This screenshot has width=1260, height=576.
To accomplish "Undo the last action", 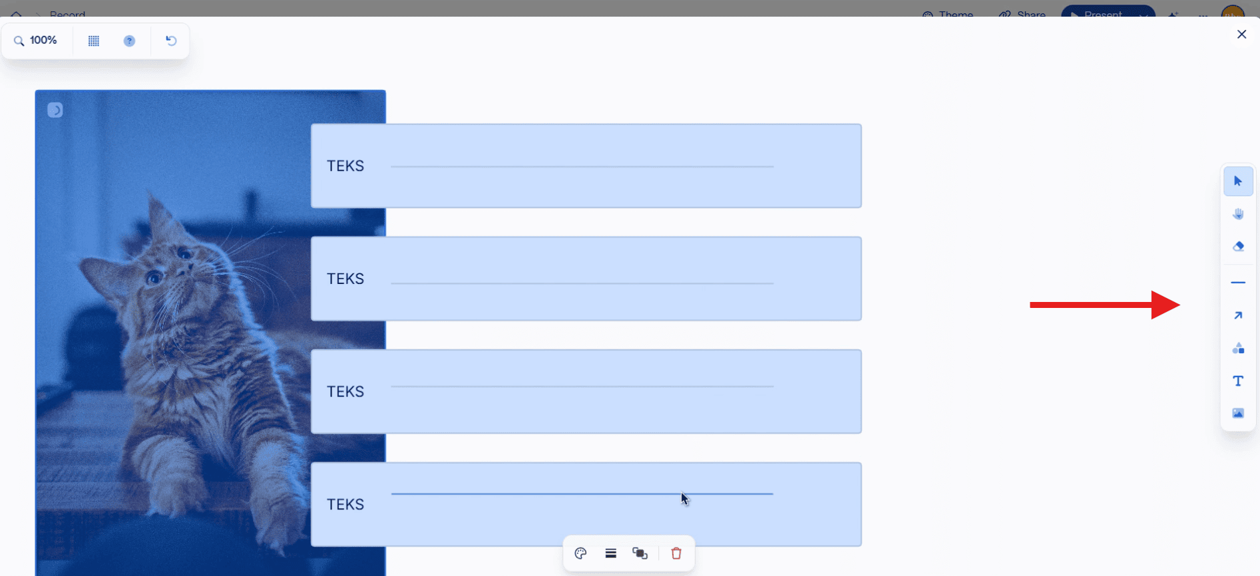I will 171,41.
